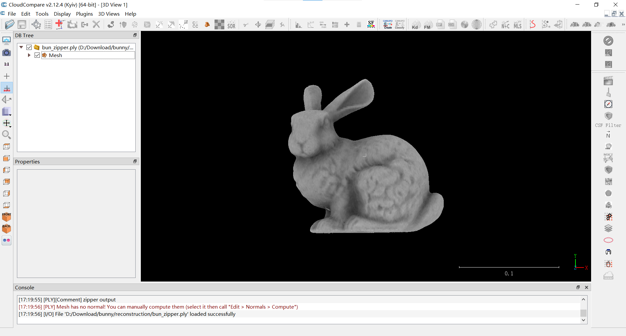Image resolution: width=626 pixels, height=336 pixels.
Task: Click the MLS smoothing plugin icon
Action: point(517,25)
